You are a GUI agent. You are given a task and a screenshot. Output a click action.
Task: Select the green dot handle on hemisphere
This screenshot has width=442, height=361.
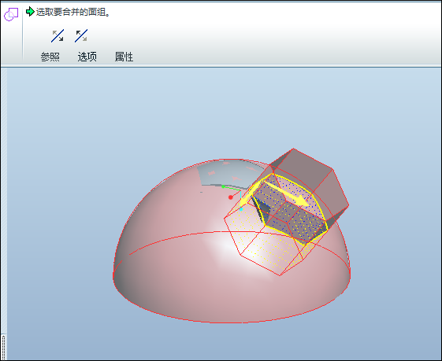tap(223, 186)
